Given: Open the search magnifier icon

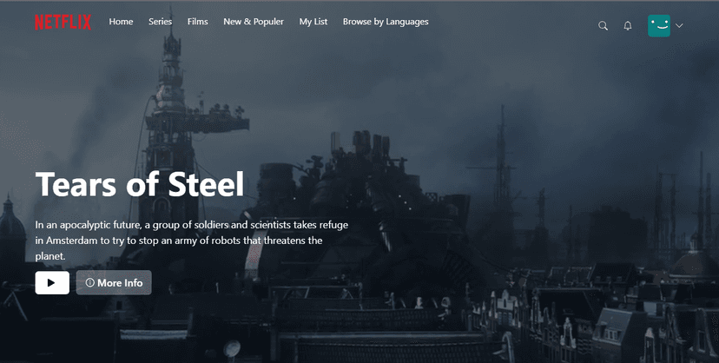Looking at the screenshot, I should (x=603, y=26).
